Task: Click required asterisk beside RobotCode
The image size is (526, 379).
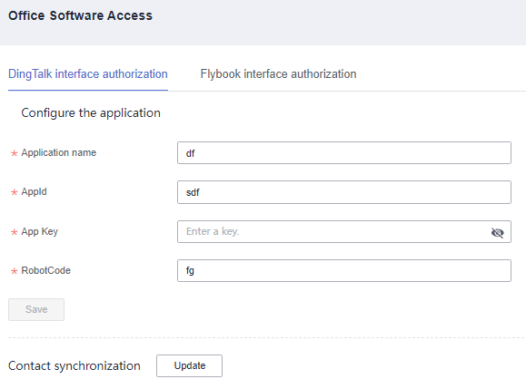Action: pyautogui.click(x=15, y=271)
